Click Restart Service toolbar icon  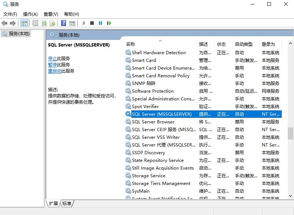click(x=109, y=23)
